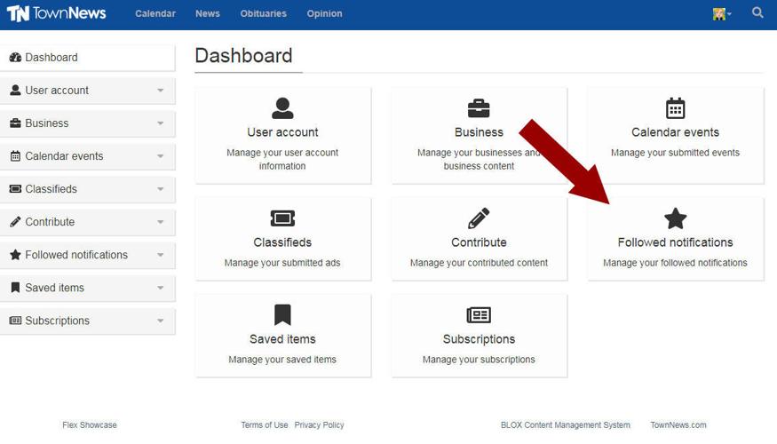This screenshot has height=444, width=777.
Task: Expand the Business sidebar arrow
Action: tap(160, 123)
